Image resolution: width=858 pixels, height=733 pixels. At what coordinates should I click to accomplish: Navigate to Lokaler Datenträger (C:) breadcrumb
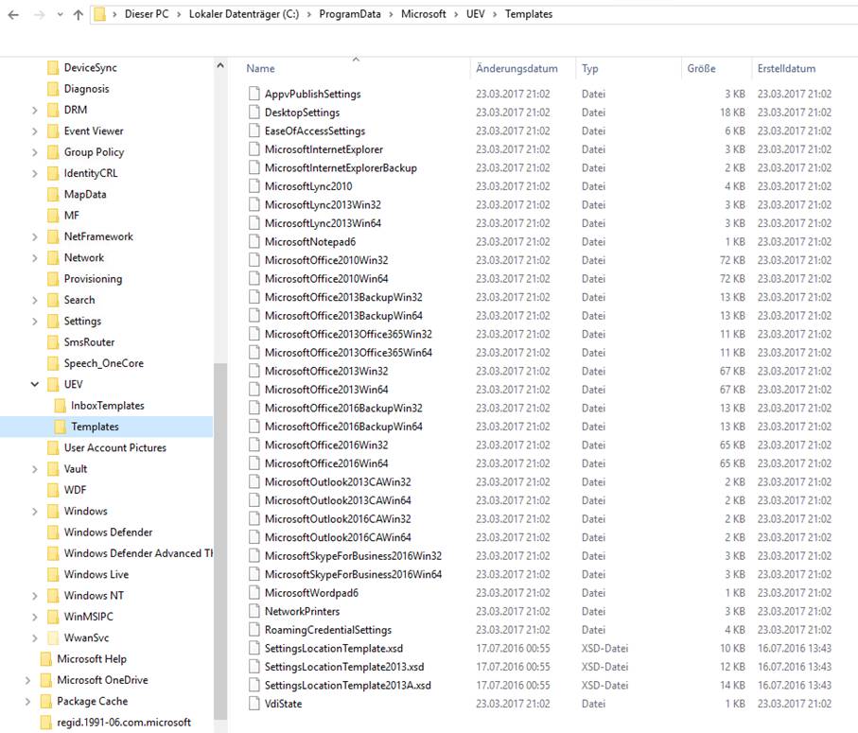tap(244, 14)
